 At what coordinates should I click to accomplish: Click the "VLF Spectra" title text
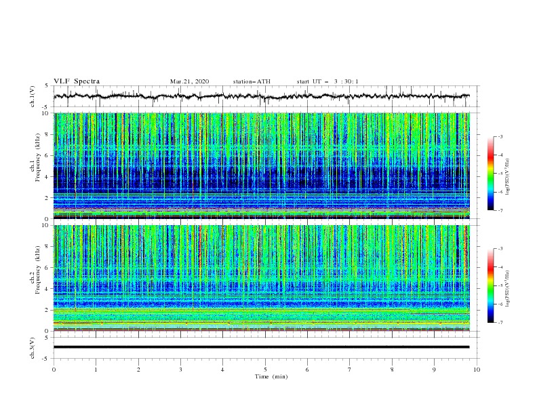pos(77,81)
